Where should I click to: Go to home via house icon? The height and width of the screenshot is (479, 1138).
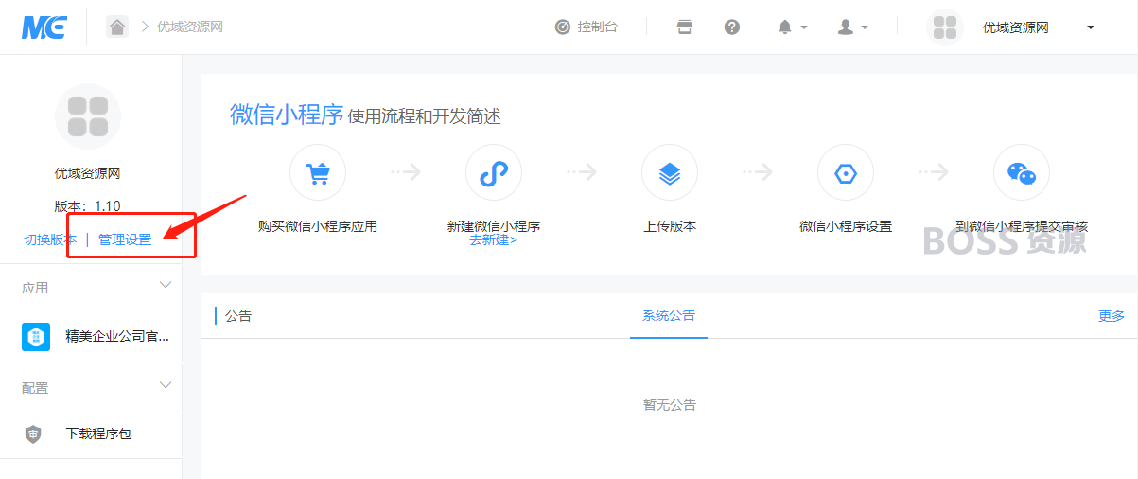(x=117, y=27)
